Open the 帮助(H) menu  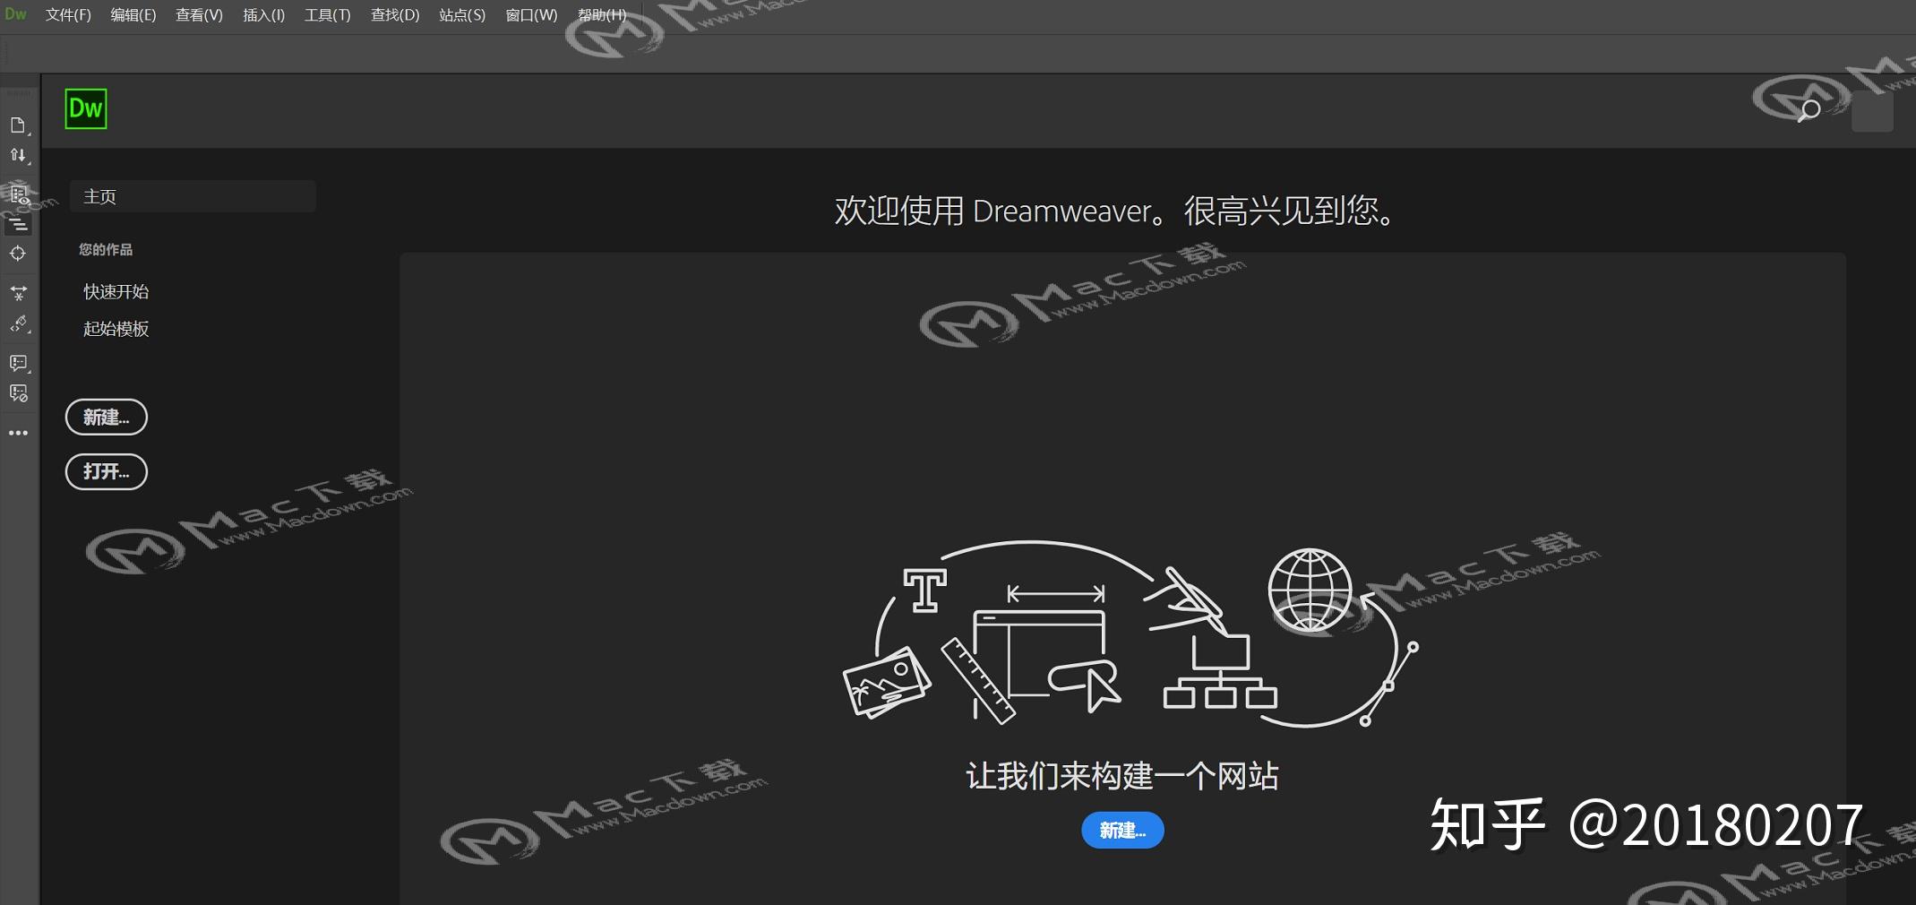pos(602,15)
